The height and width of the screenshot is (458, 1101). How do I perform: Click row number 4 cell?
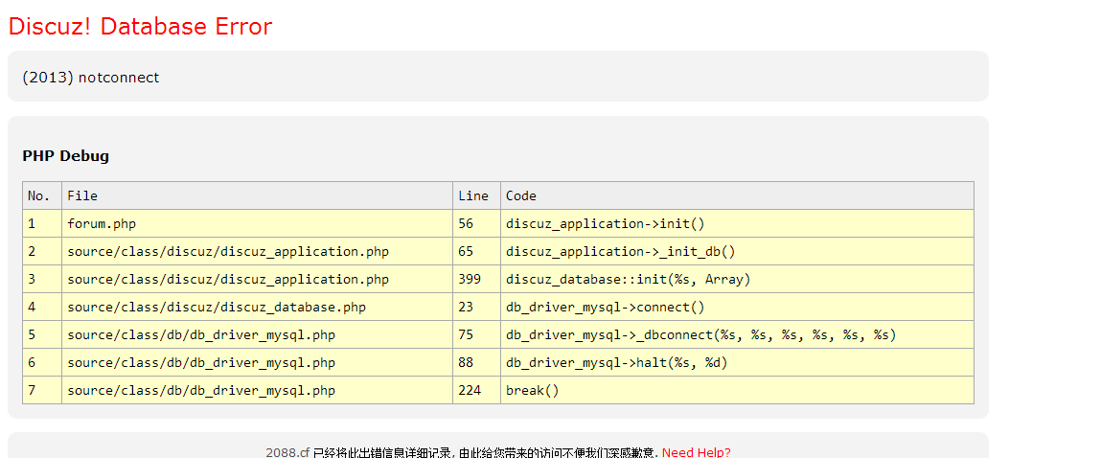(42, 307)
